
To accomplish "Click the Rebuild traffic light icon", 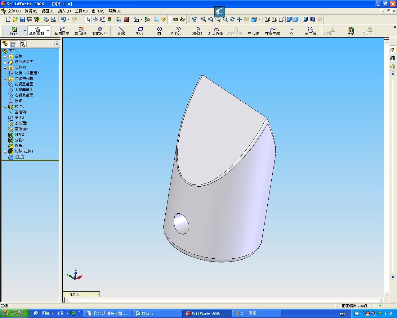I will point(109,19).
